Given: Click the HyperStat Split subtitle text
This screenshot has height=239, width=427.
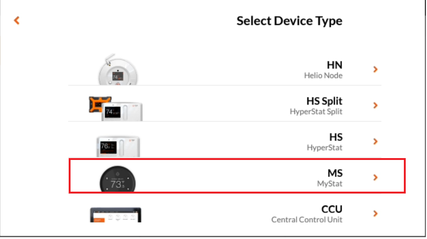Looking at the screenshot, I should pos(316,112).
